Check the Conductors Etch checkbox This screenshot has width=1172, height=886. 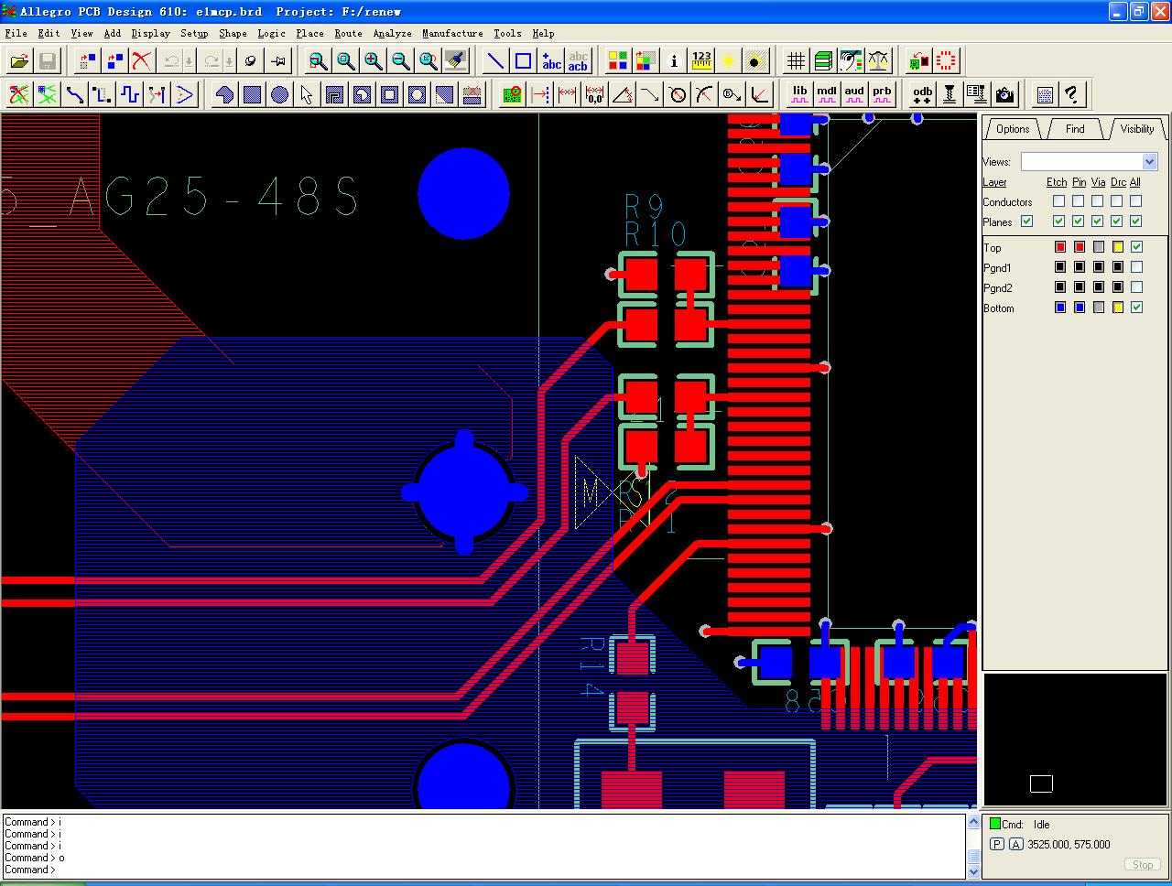click(1058, 201)
